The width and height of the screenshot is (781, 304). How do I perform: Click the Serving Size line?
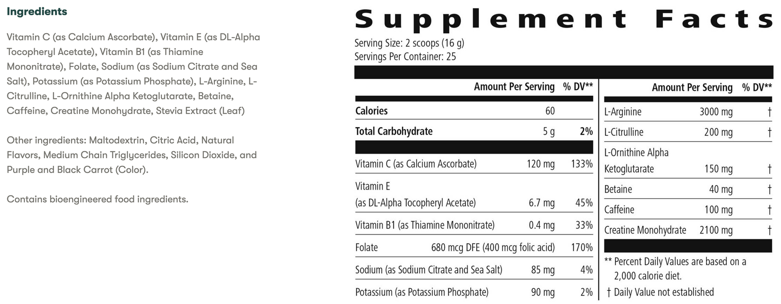pos(409,43)
